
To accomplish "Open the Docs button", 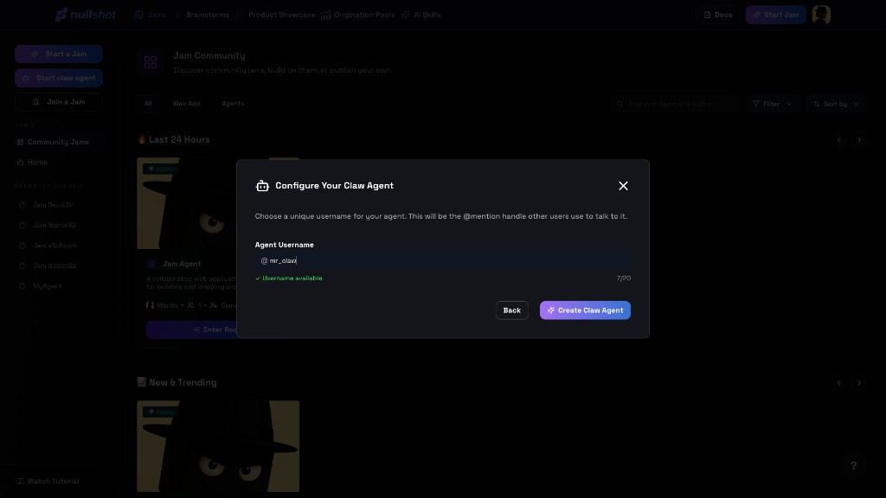I will click(x=717, y=15).
